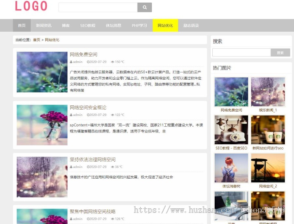This screenshot has width=294, height=224.
Task: Open the 体坛消息树 girl thumbnail
Action: tap(231, 168)
